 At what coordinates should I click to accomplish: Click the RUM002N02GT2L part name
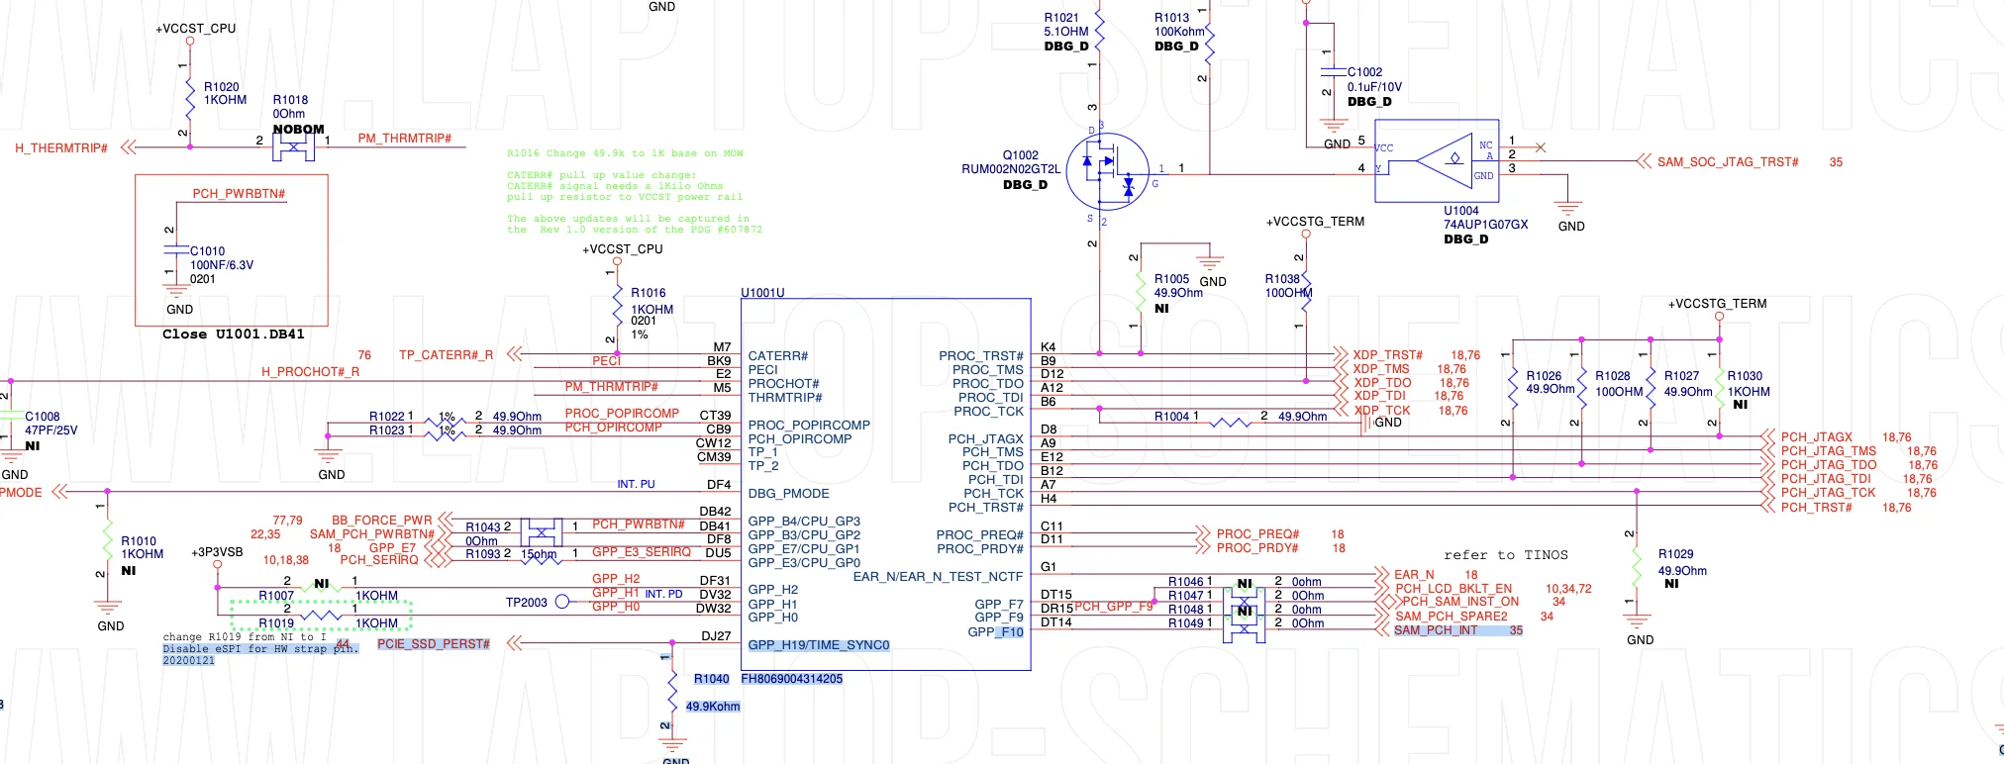1011,169
